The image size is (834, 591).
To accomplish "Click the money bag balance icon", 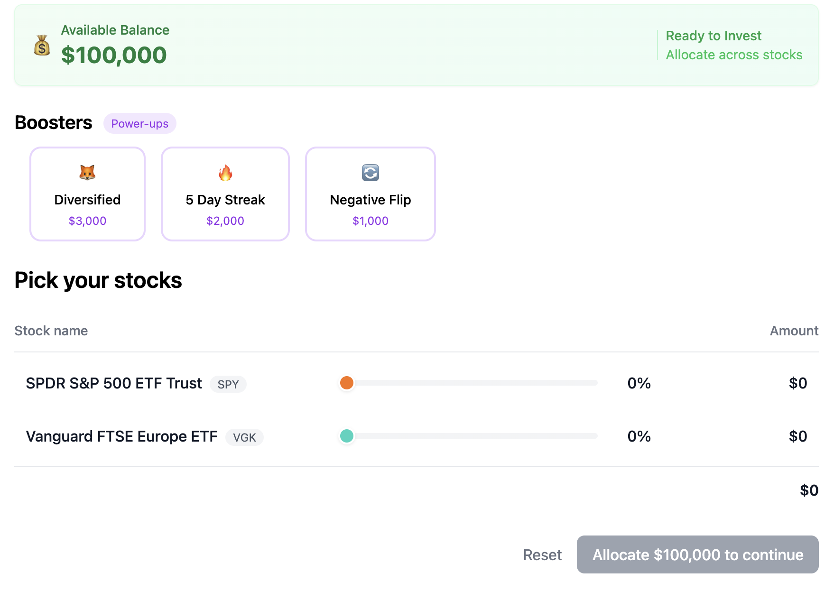I will click(x=42, y=46).
